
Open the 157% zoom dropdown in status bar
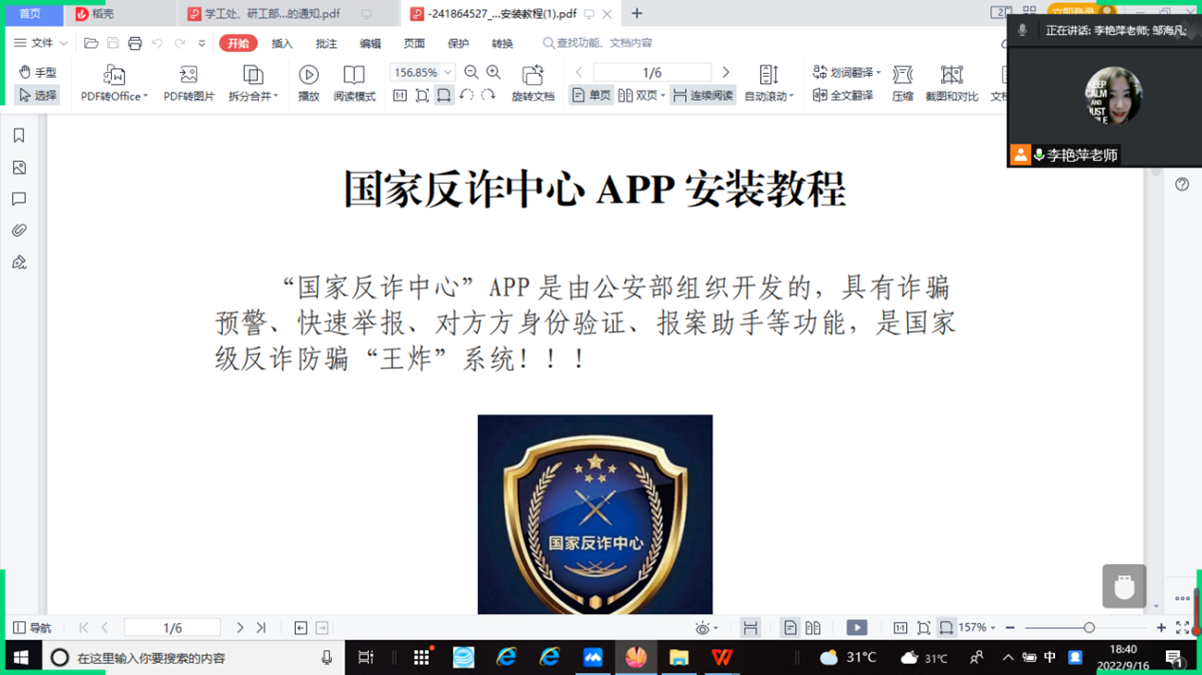977,628
